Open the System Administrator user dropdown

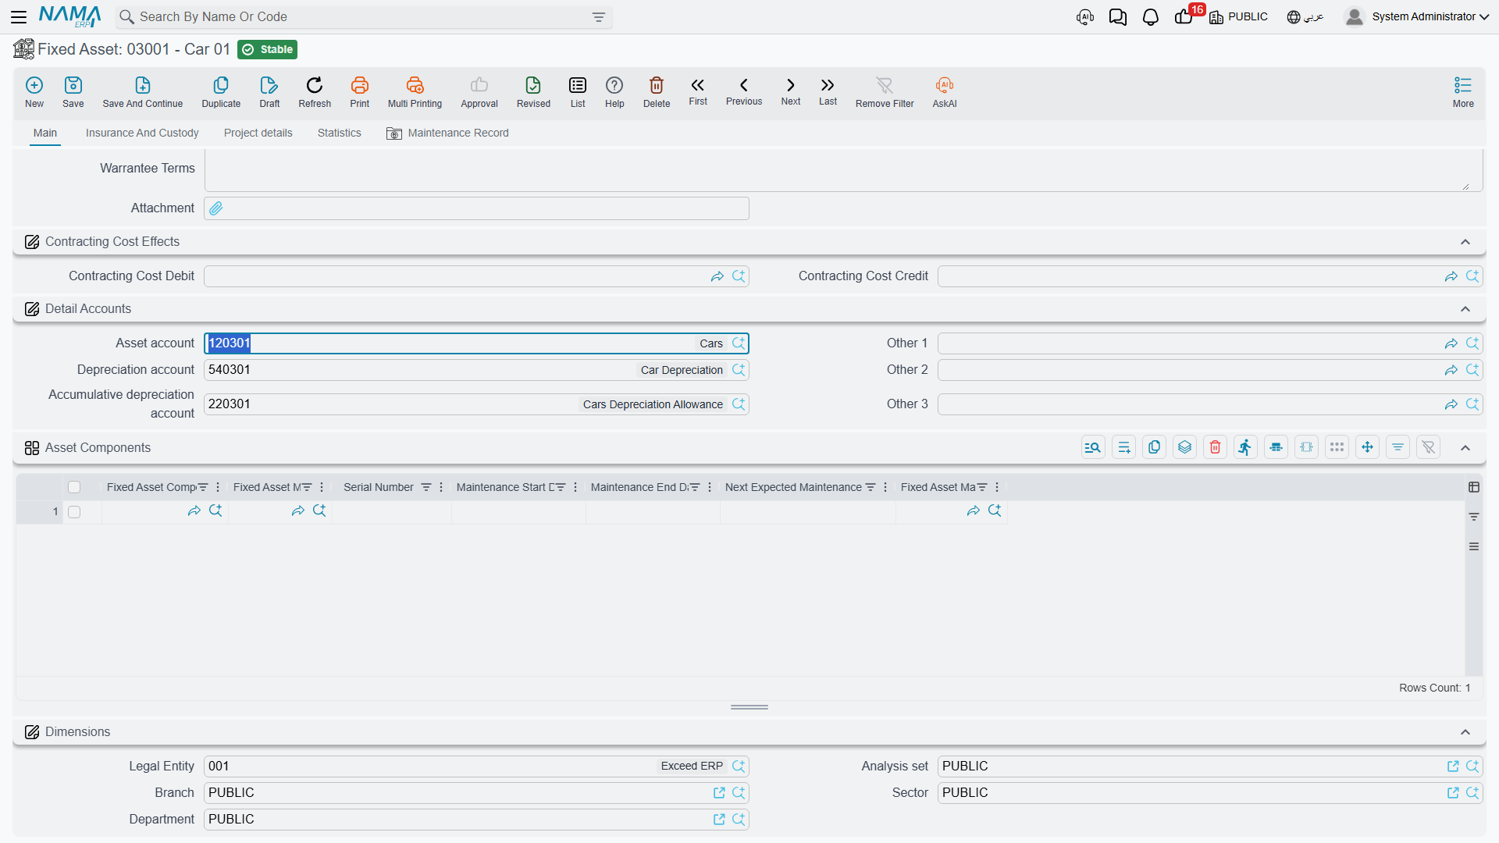(x=1416, y=16)
